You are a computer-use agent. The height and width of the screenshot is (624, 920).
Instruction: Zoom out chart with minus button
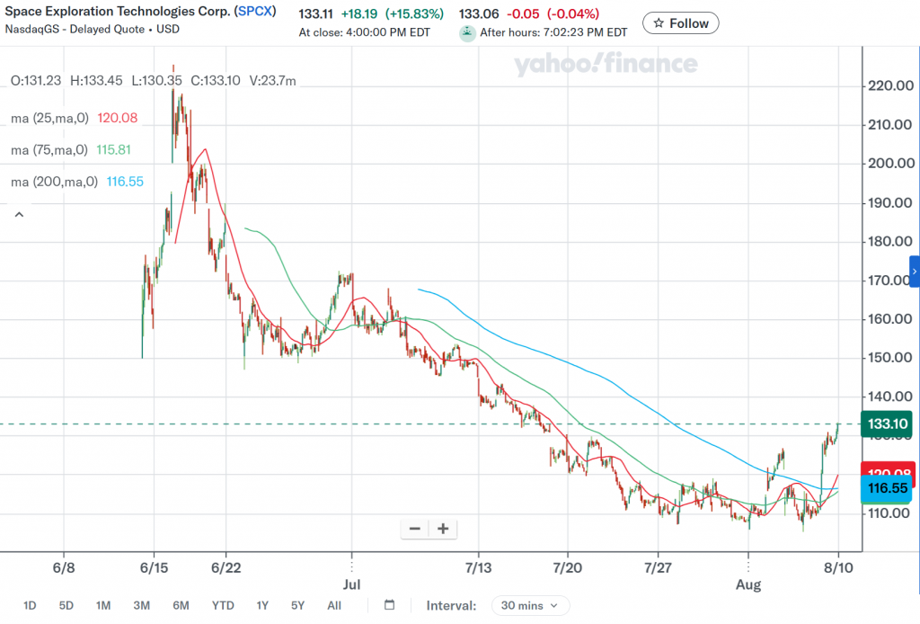point(414,529)
